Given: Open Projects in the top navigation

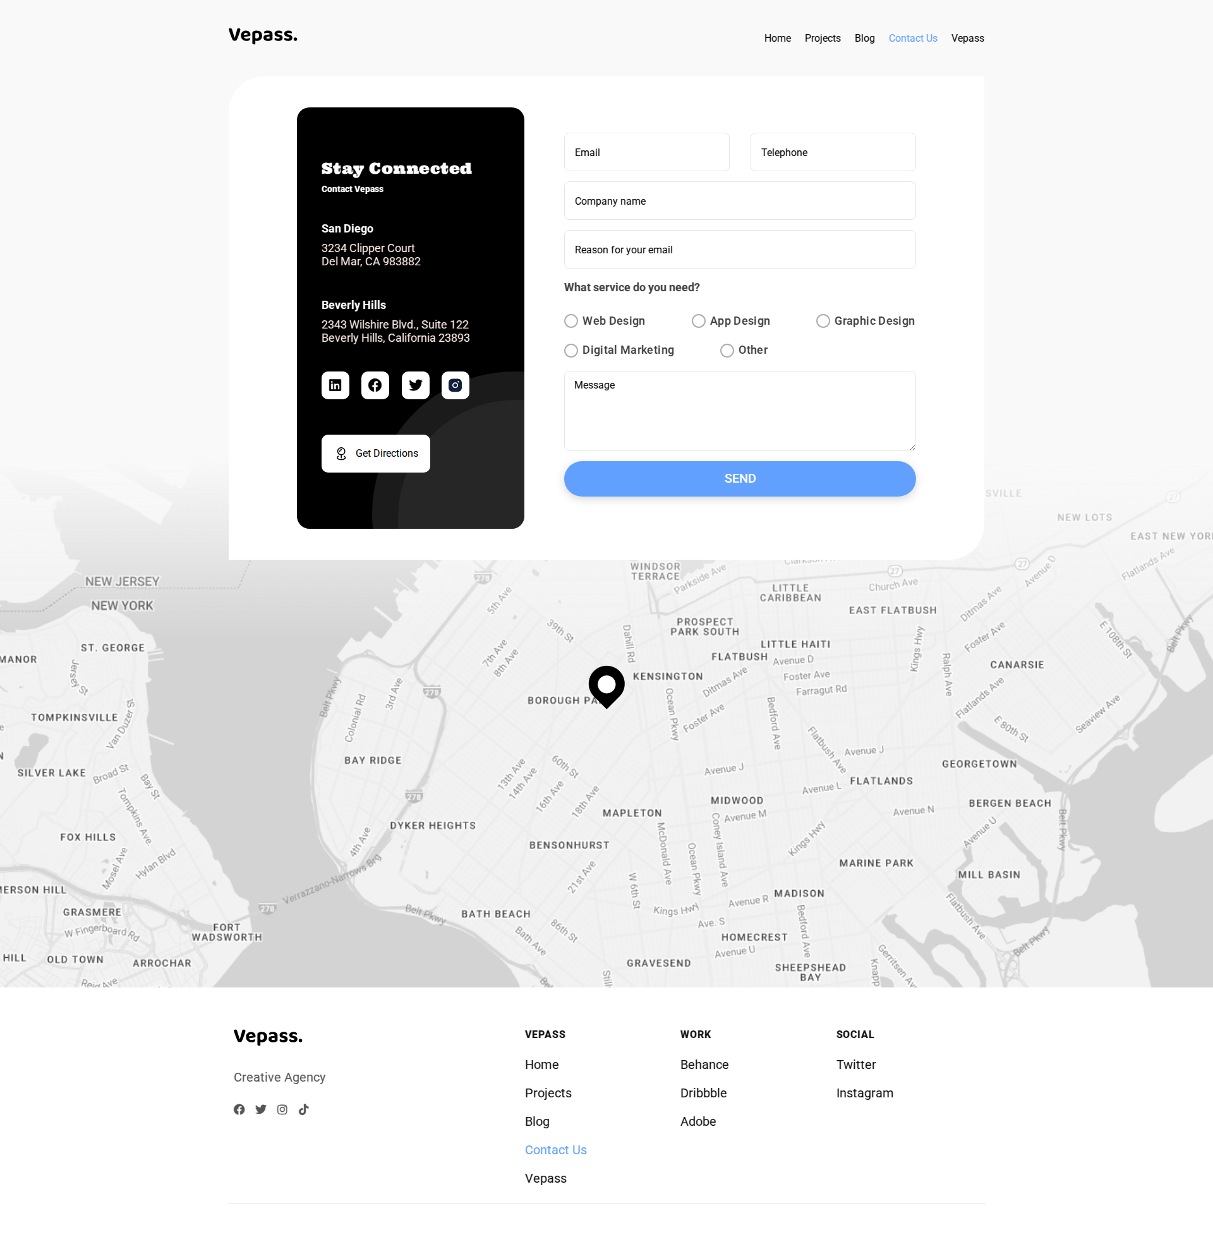Looking at the screenshot, I should tap(823, 39).
